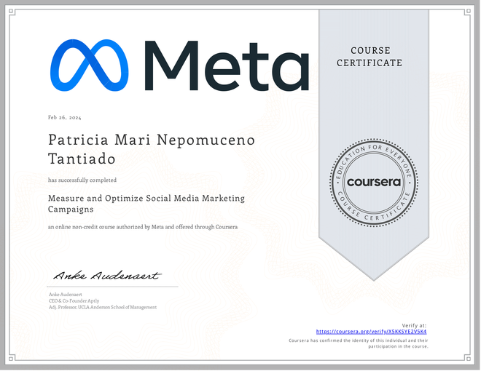Click the course title "Measure and Optimize Social Media Marketing"
The width and height of the screenshot is (481, 371).
[x=146, y=198]
